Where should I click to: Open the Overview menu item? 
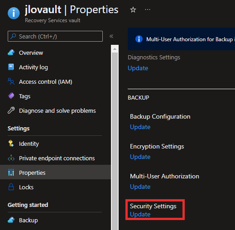55,53
